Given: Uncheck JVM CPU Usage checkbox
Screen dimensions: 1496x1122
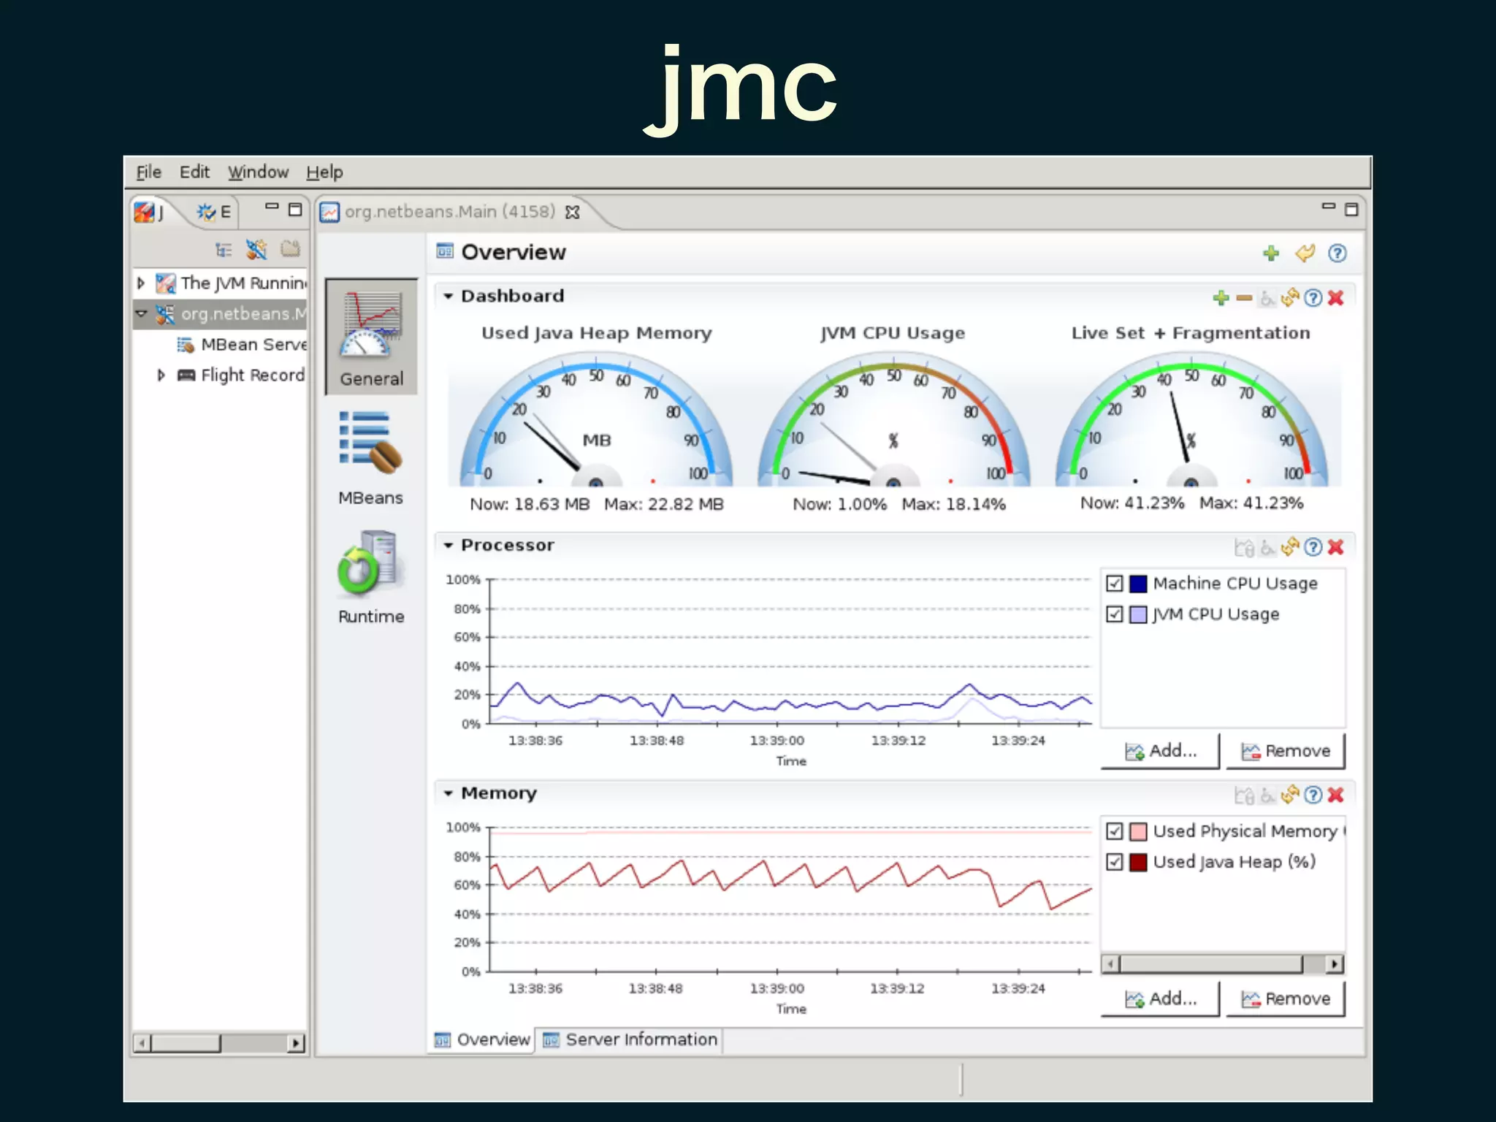Looking at the screenshot, I should click(x=1115, y=614).
